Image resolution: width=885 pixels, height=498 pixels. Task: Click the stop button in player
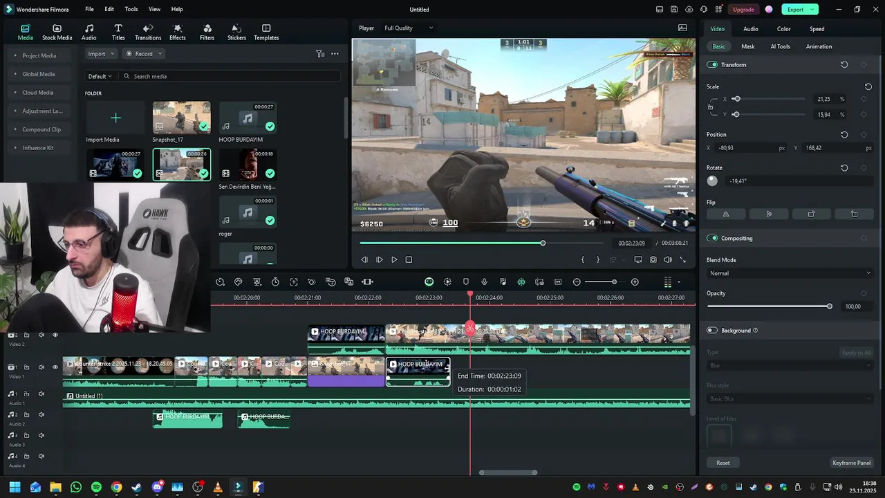[x=409, y=259]
